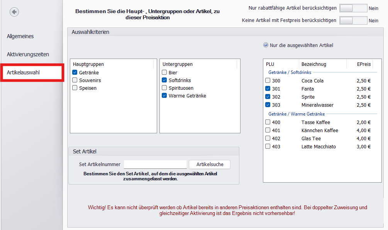Uncheck the Softdrinks subgroup
The height and width of the screenshot is (230, 388).
click(x=164, y=80)
